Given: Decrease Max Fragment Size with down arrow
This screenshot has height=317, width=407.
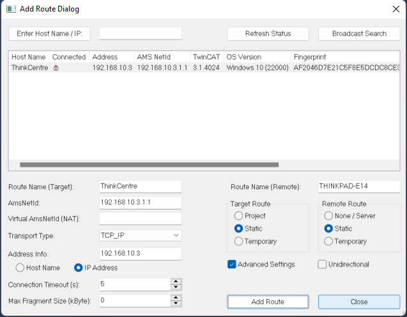Looking at the screenshot, I should click(x=176, y=304).
